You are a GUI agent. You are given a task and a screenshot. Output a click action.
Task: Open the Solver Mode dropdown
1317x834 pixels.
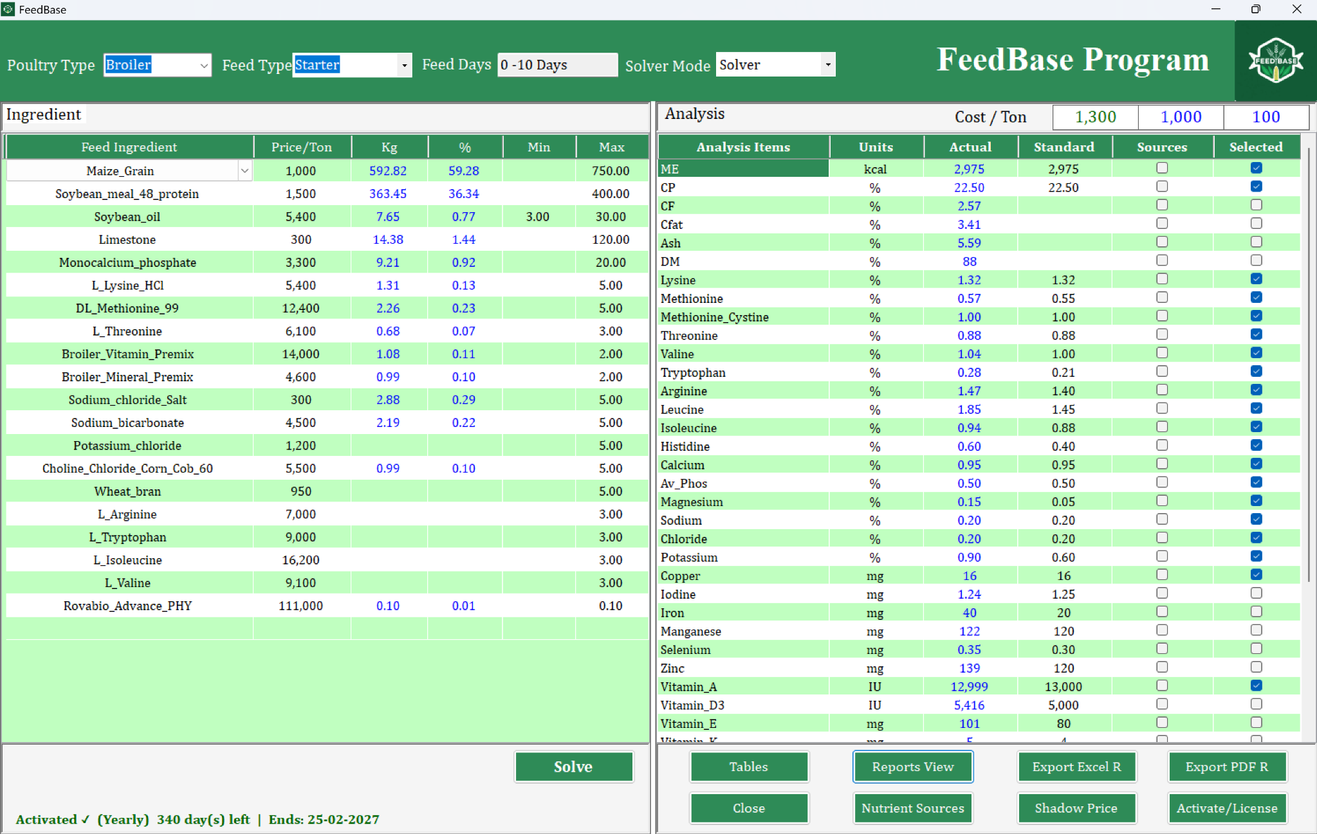click(827, 64)
